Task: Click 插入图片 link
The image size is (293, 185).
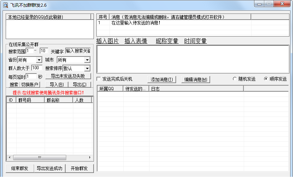Action: tap(107, 41)
